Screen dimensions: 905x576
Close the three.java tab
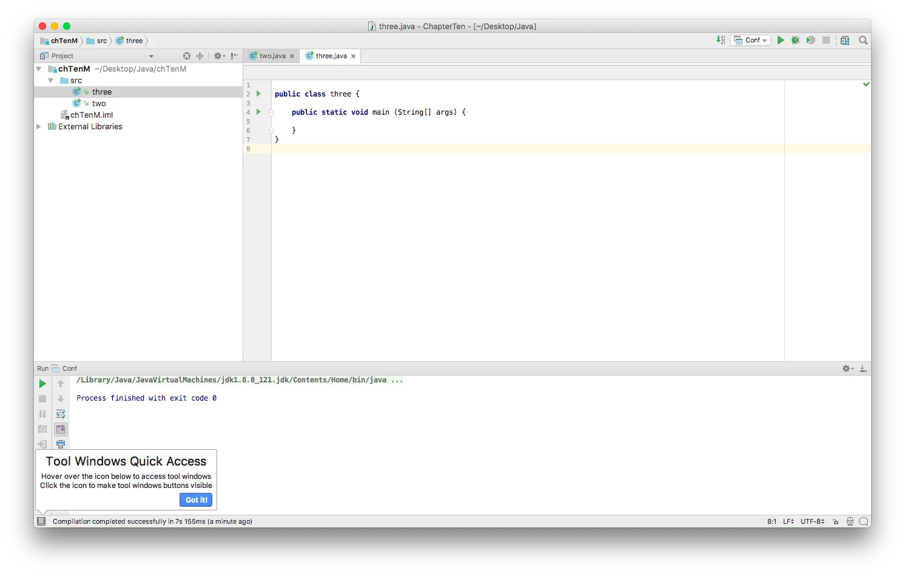[x=354, y=56]
